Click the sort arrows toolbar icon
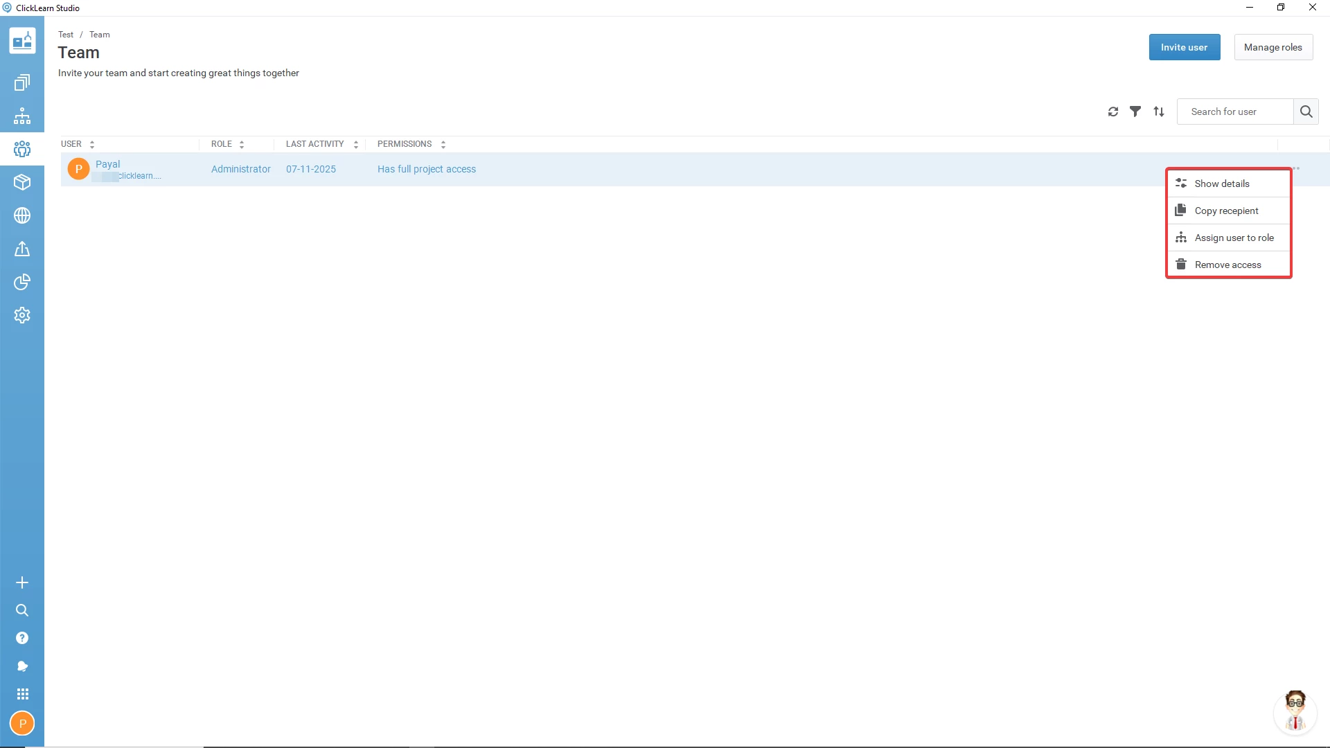This screenshot has height=748, width=1330. pos(1159,112)
